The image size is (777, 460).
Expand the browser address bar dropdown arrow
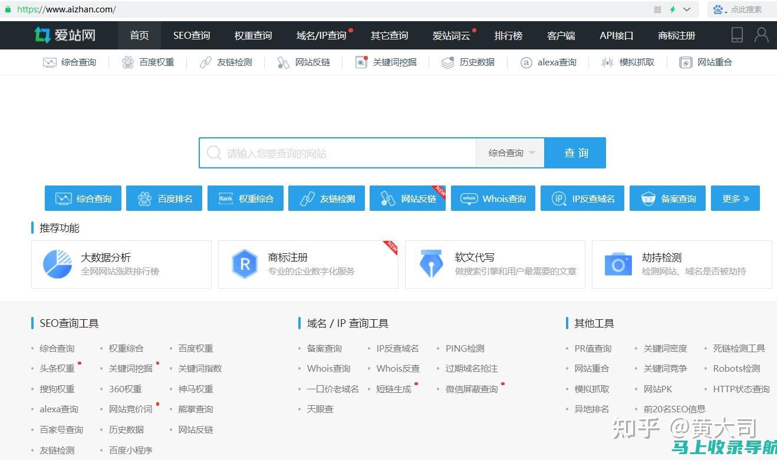pos(687,9)
